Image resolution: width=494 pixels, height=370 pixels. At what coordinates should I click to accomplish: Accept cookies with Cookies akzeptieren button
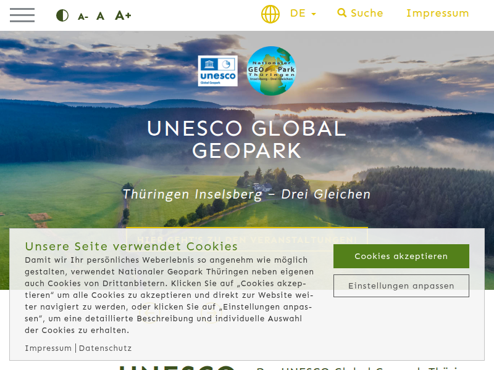pos(401,256)
